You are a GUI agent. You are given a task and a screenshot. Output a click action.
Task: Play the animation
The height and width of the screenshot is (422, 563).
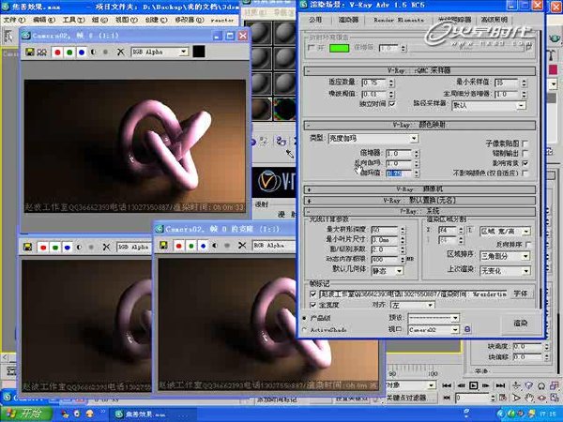[x=474, y=385]
